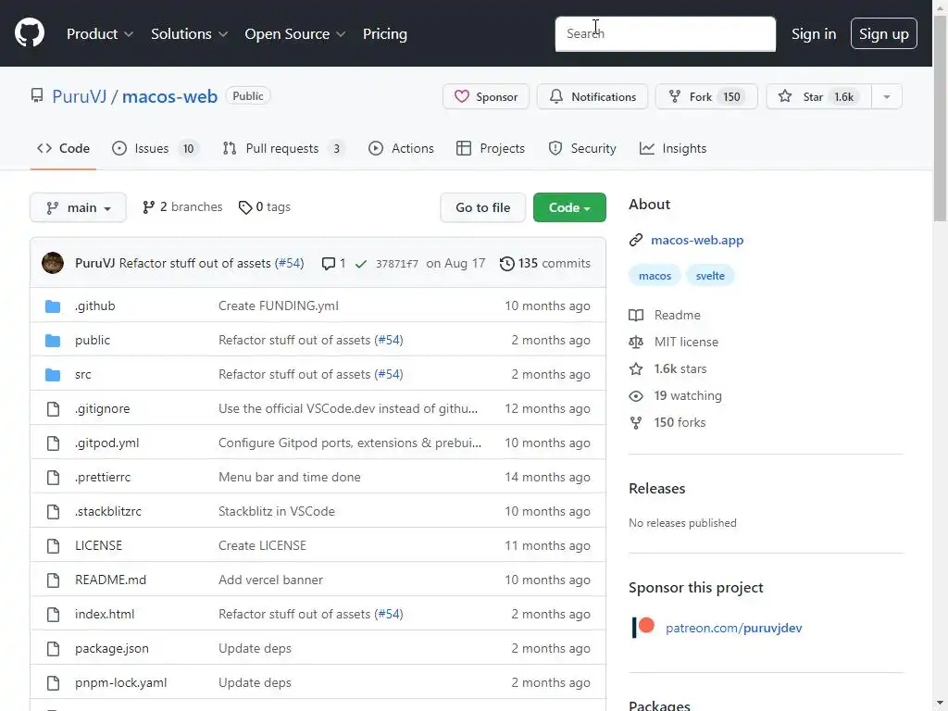Click the file icon next to LICENSE
This screenshot has height=711, width=948.
[53, 546]
